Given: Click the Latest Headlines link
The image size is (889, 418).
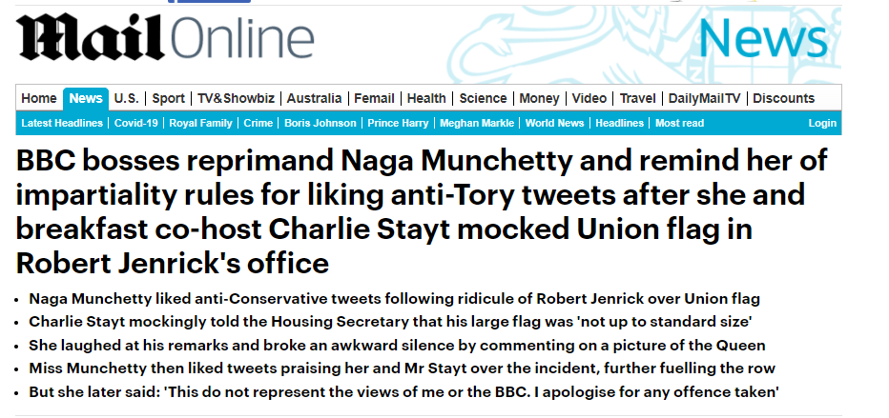Looking at the screenshot, I should pyautogui.click(x=62, y=123).
